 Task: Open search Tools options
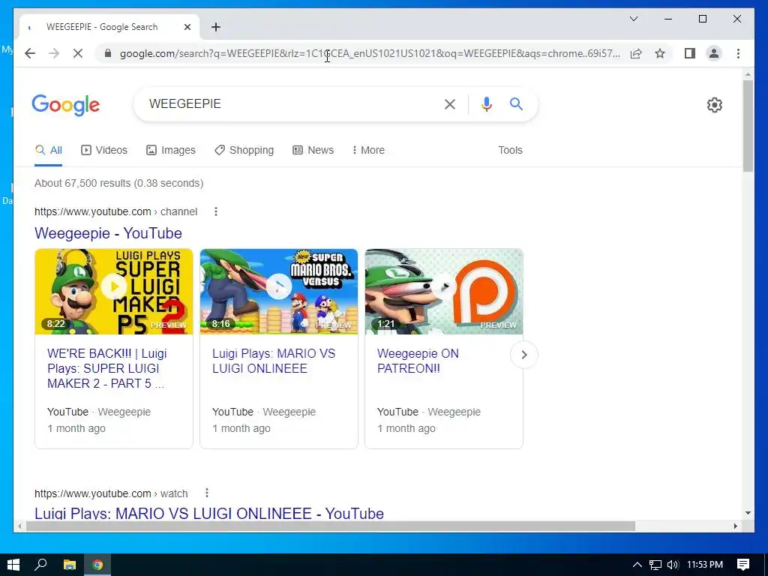(x=510, y=150)
